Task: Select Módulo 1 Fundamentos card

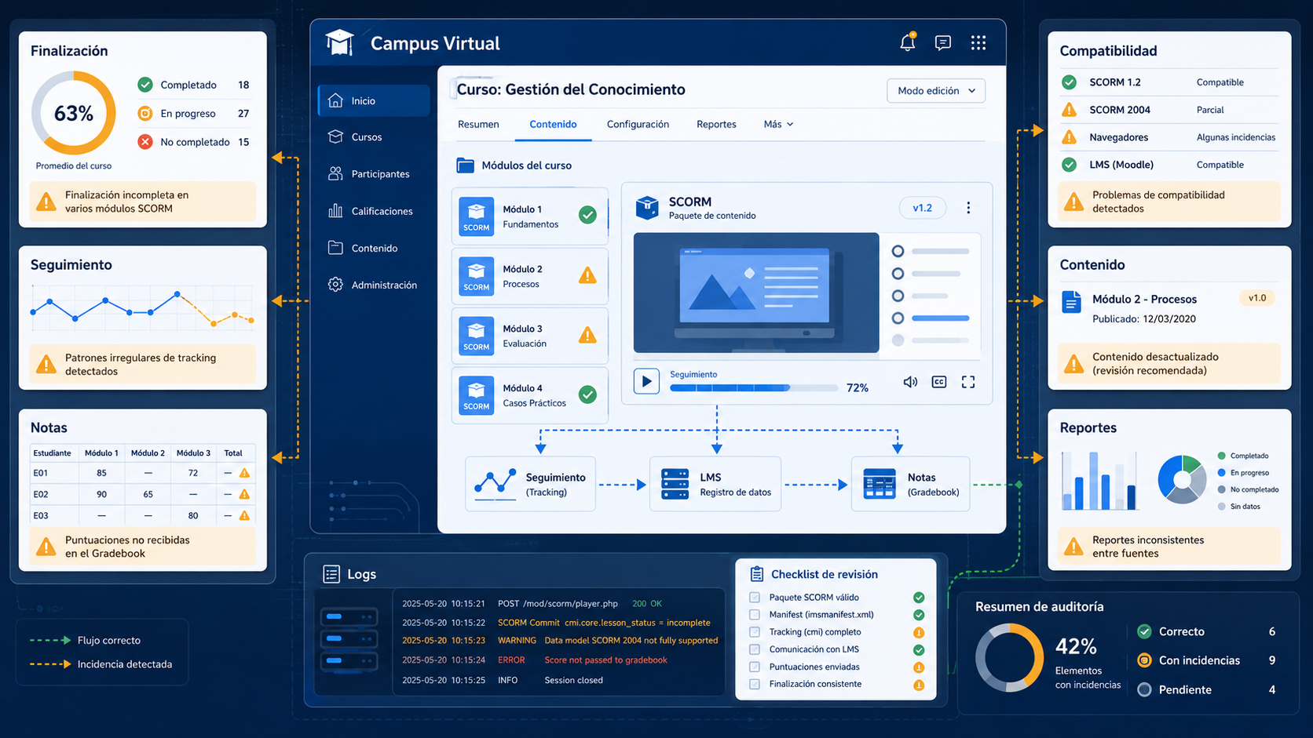Action: 530,216
